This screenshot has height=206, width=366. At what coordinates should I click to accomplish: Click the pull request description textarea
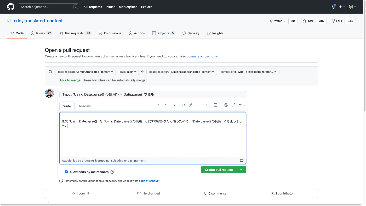click(153, 135)
